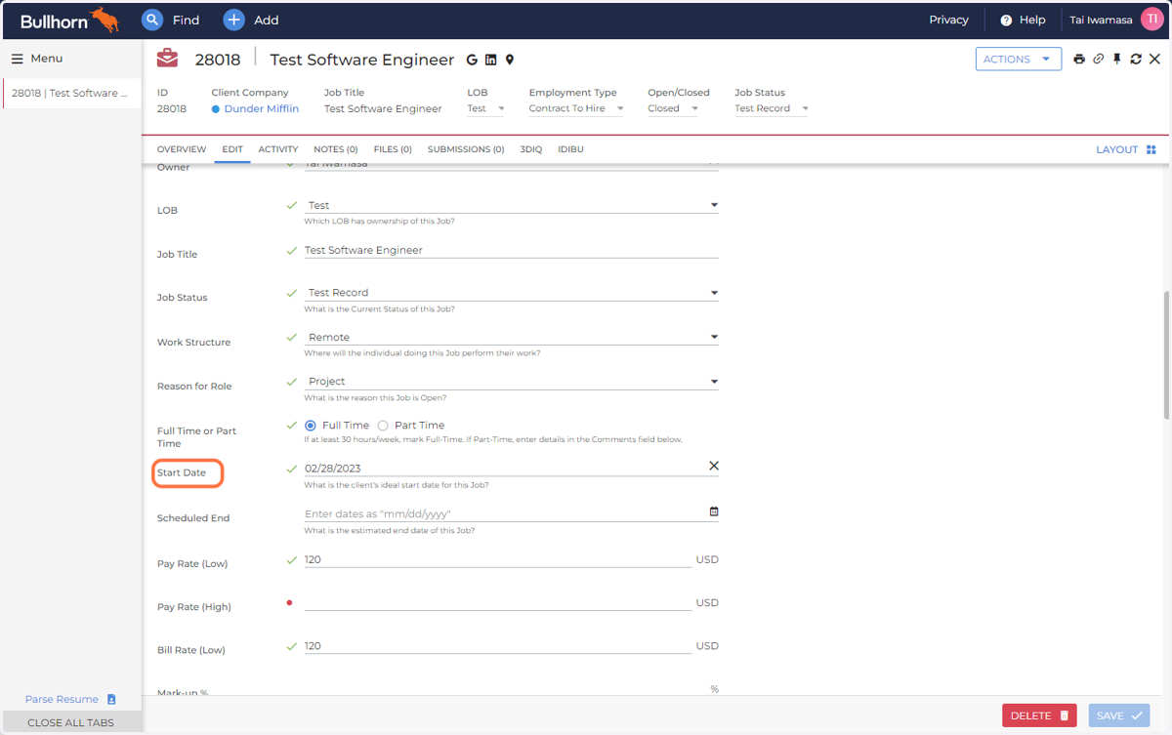Click the Privacy link
The image size is (1172, 735).
[948, 20]
